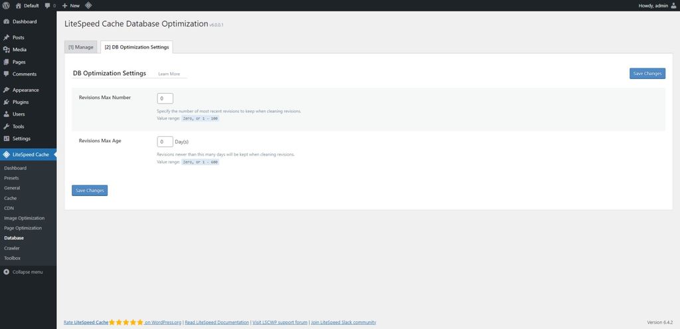Visit LSCWP support forum link
The height and width of the screenshot is (329, 680).
[280, 322]
